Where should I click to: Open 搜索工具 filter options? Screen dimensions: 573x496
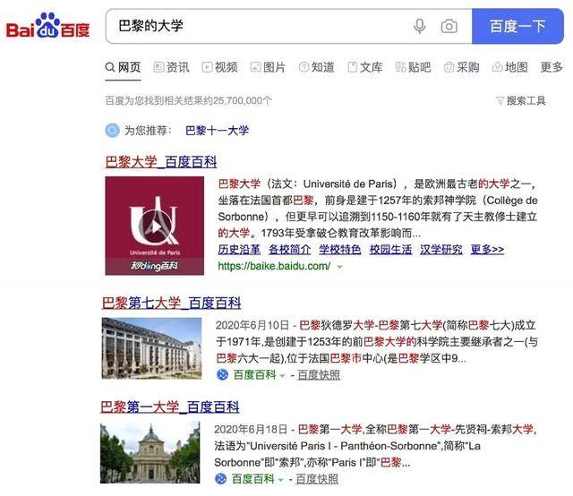pyautogui.click(x=521, y=100)
